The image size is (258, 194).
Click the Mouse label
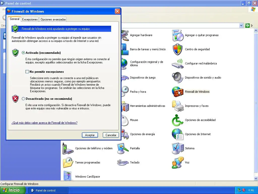click(x=134, y=120)
